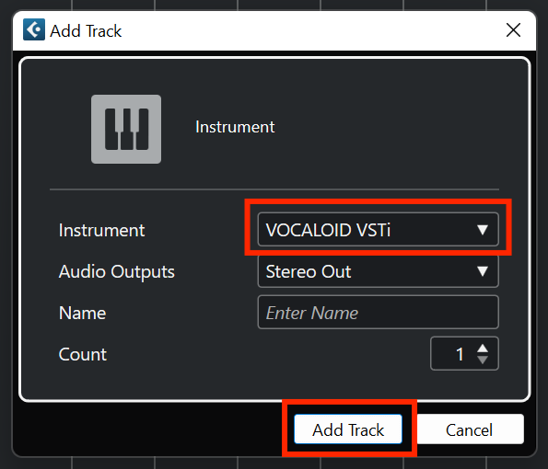The width and height of the screenshot is (548, 469).
Task: Confirm with the Add Track button
Action: 348,429
